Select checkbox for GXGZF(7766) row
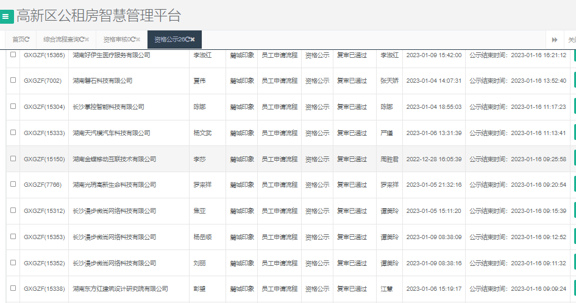The height and width of the screenshot is (303, 576). pos(13,184)
